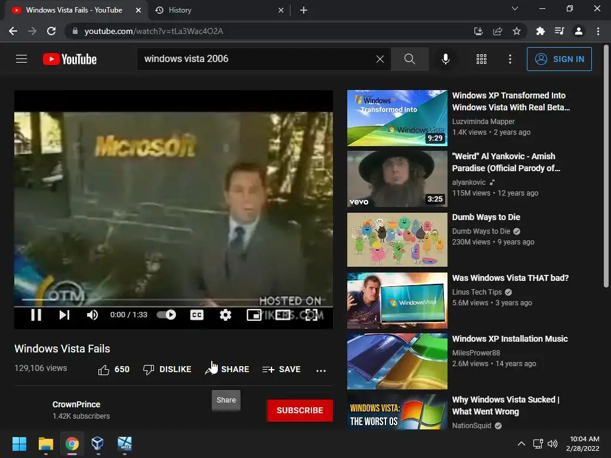Switch to theater mode
The width and height of the screenshot is (611, 458).
[x=283, y=315]
